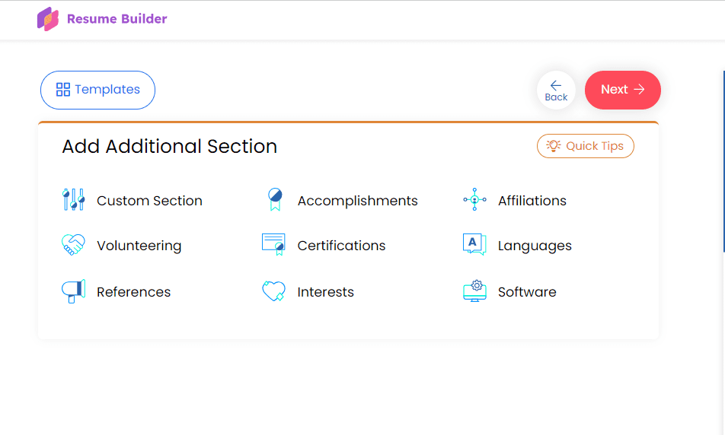Select the Accomplishments medal icon
This screenshot has height=435, width=725.
[273, 200]
